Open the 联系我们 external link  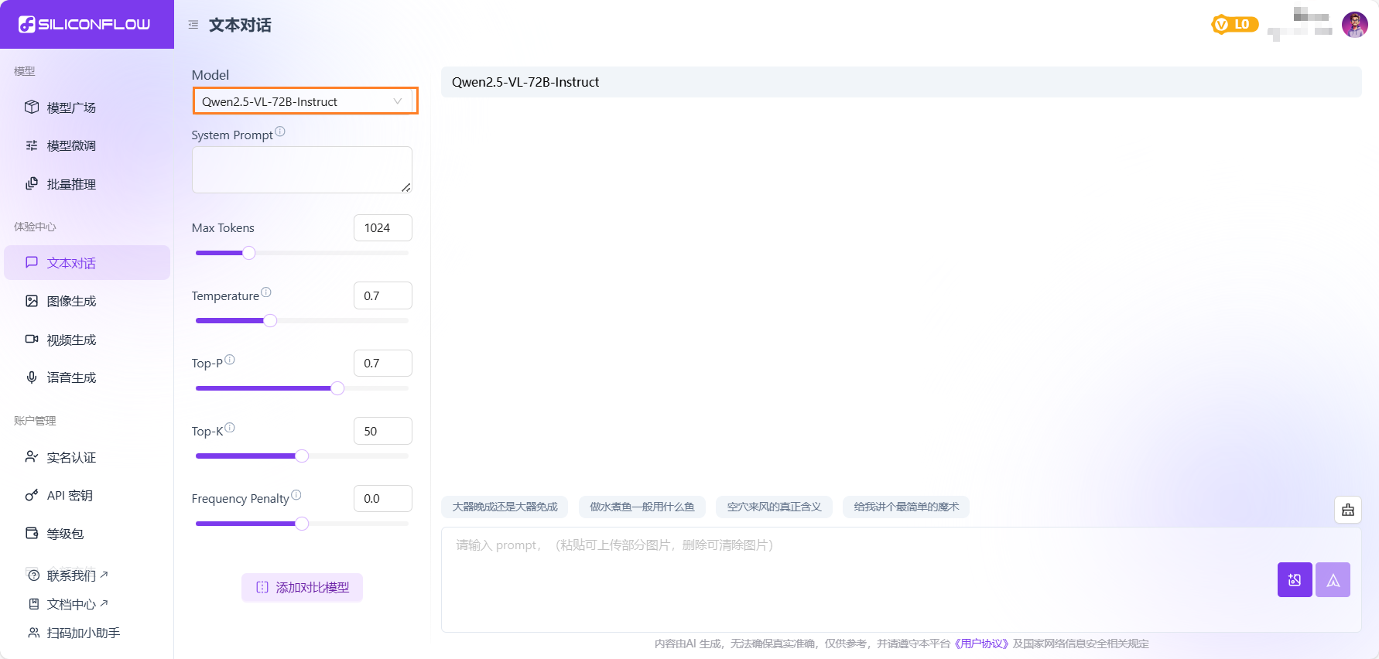[77, 575]
